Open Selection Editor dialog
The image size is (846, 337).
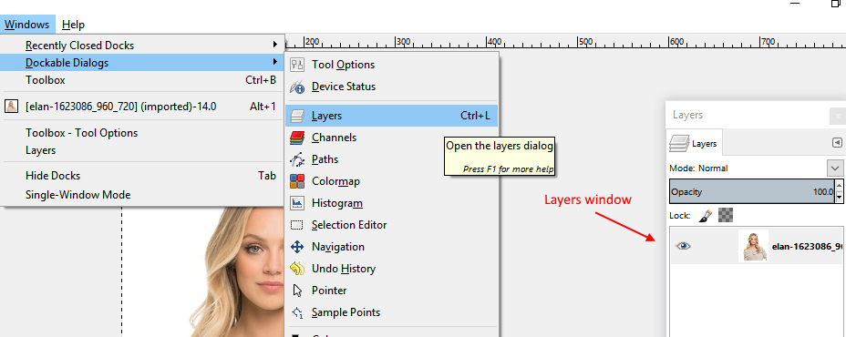pyautogui.click(x=392, y=225)
